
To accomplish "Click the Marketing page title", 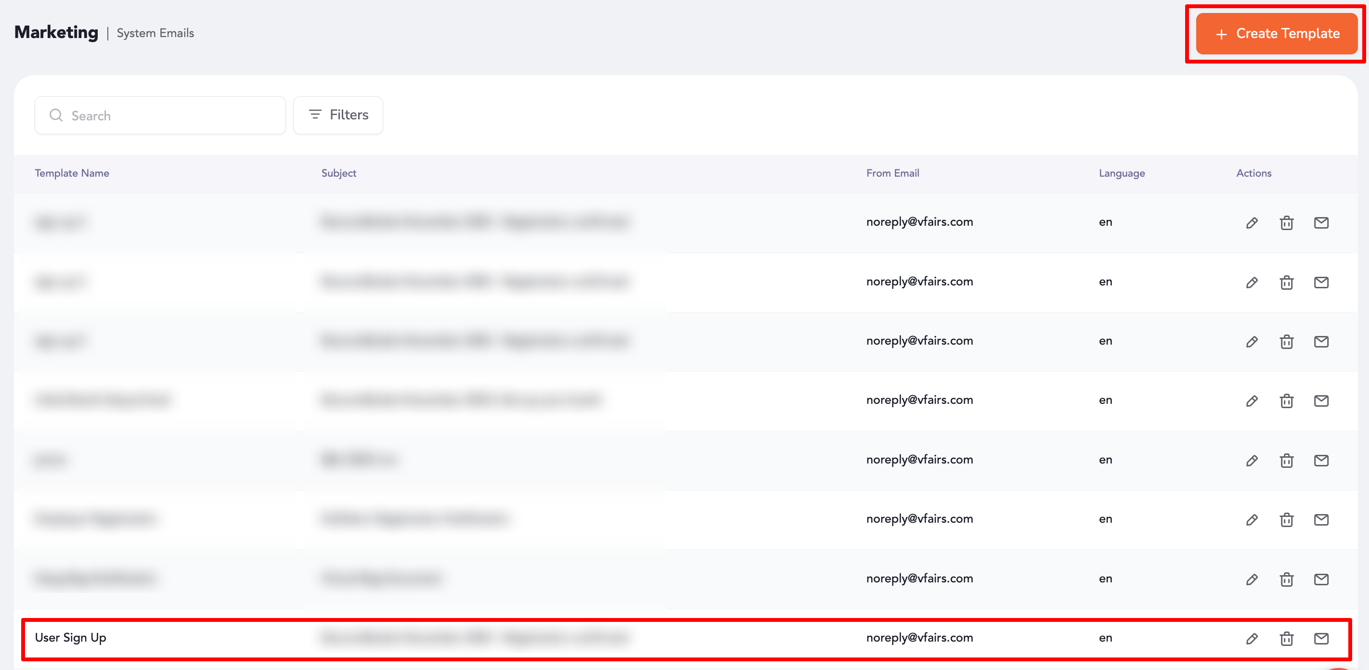I will click(56, 32).
